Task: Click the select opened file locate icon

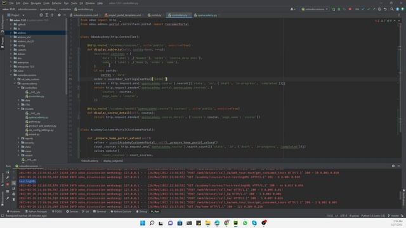Action: point(41,15)
